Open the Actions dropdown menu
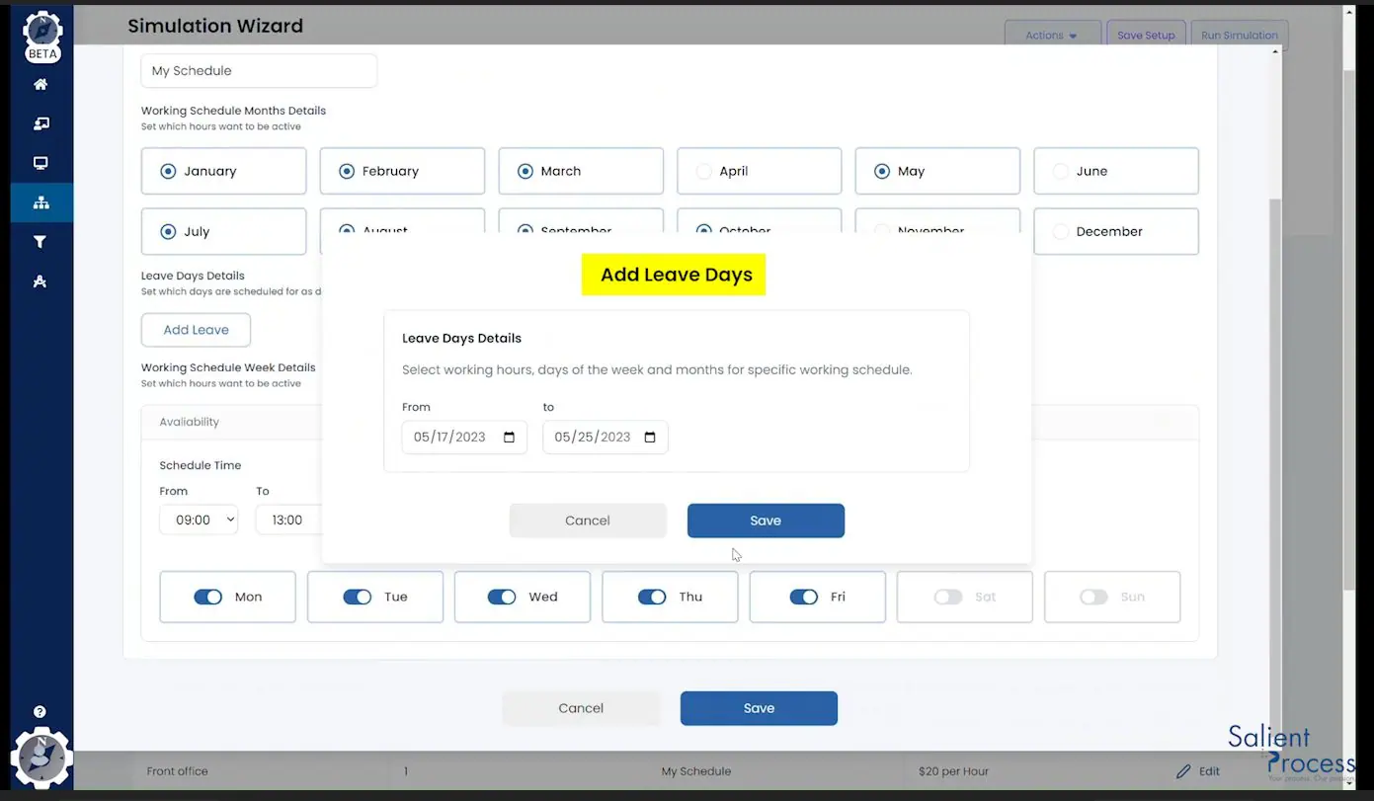The height and width of the screenshot is (801, 1374). [1052, 36]
